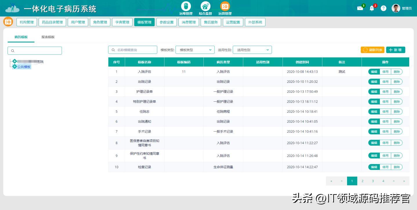This screenshot has width=417, height=210.
Task: Stop the 护理记录单 template with 停用
Action: [386, 91]
